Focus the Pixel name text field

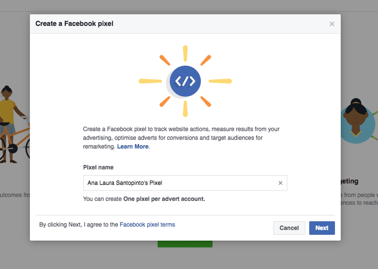pyautogui.click(x=179, y=183)
